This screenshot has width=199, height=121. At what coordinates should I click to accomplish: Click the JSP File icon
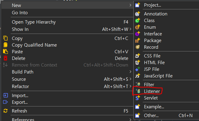[138, 69]
